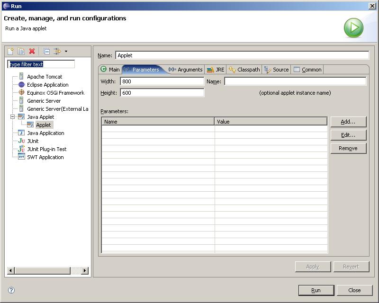
Task: Open the filter options dropdown arrow
Action: (x=66, y=52)
